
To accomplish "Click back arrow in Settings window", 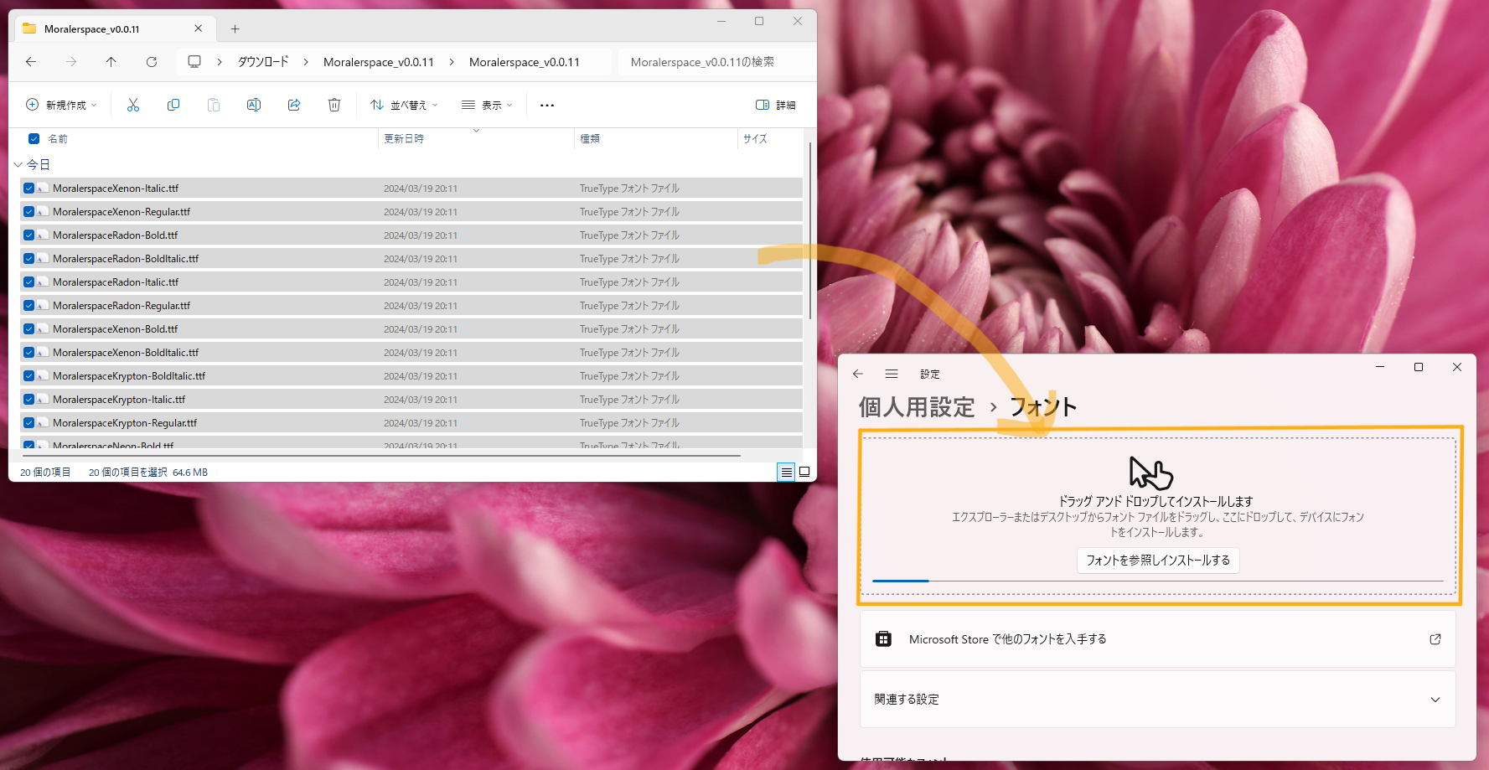I will coord(858,374).
